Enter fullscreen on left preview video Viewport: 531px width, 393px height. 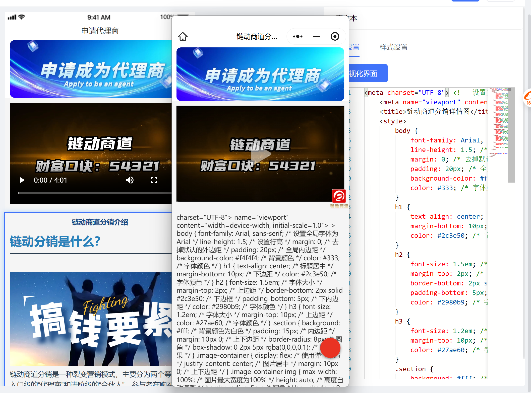(x=154, y=180)
